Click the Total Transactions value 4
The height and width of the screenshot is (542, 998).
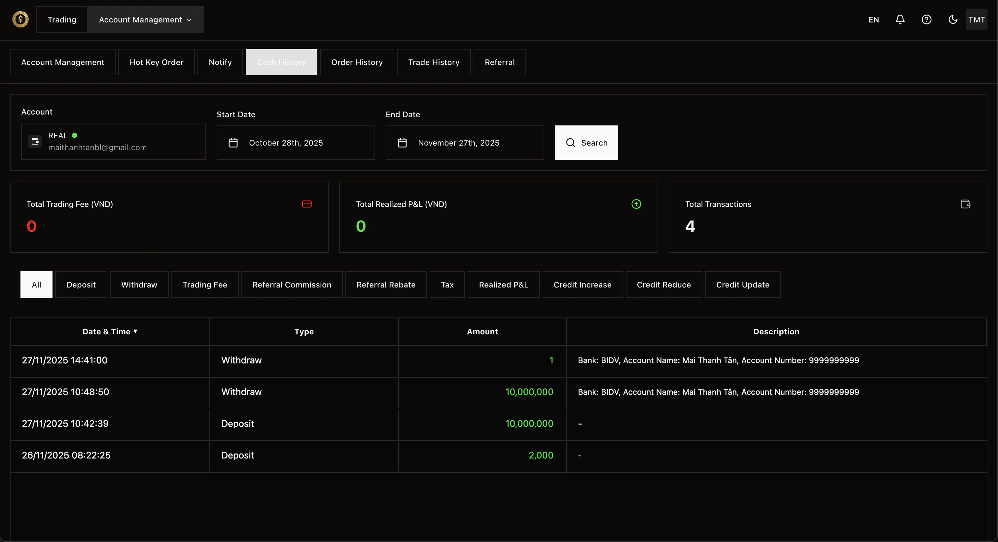690,226
